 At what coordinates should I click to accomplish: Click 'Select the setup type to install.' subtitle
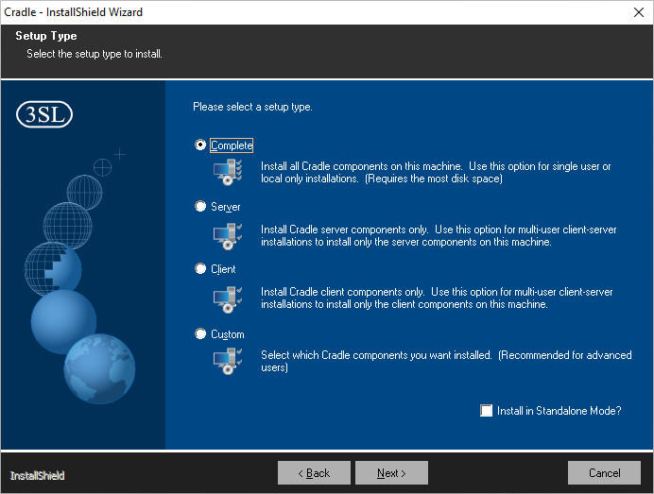click(95, 54)
